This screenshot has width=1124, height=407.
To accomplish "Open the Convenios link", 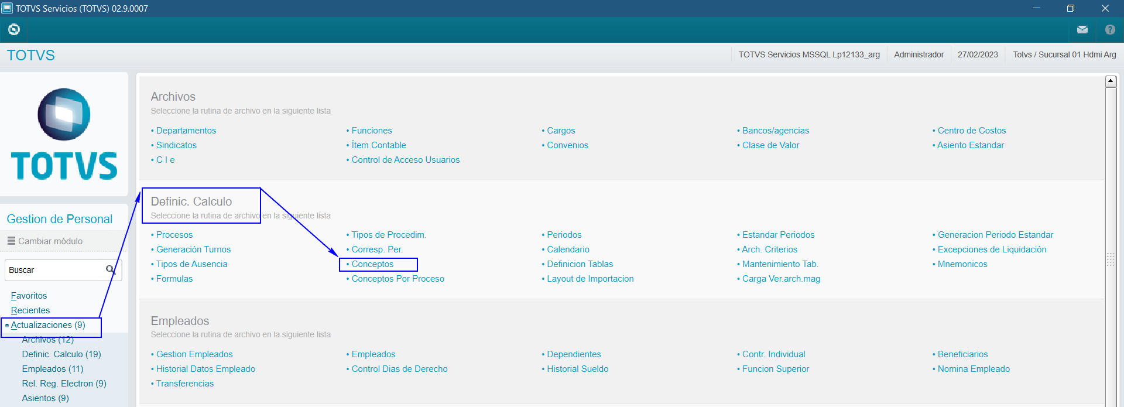I will [x=567, y=145].
